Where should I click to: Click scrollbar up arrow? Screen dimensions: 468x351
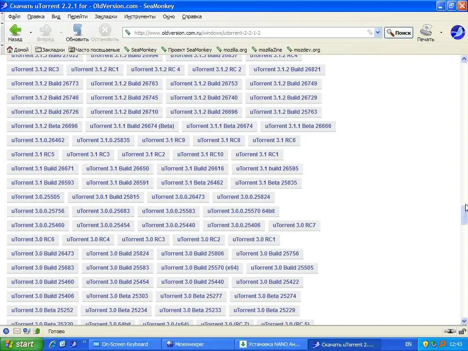(x=464, y=59)
